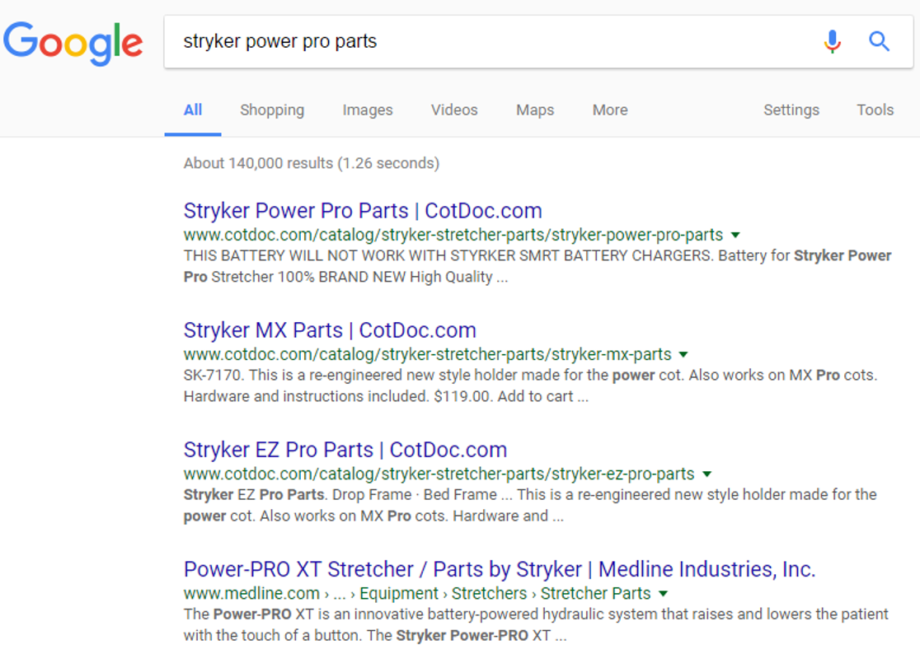Image resolution: width=920 pixels, height=654 pixels.
Task: Expand dropdown arrow beside stryker-mx-parts URL
Action: 683,354
